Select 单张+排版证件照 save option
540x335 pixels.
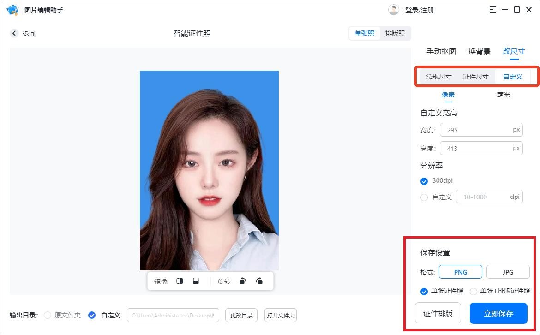pyautogui.click(x=474, y=291)
